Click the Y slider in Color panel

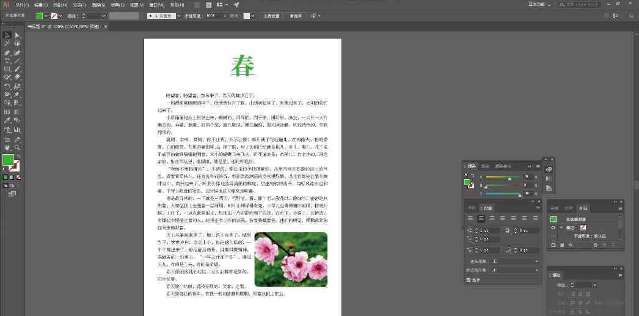(503, 194)
